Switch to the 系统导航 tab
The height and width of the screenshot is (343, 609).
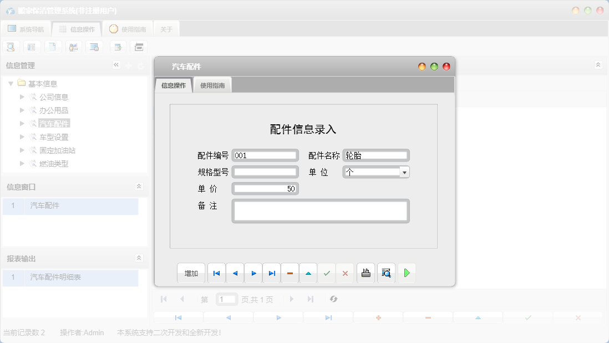coord(26,28)
